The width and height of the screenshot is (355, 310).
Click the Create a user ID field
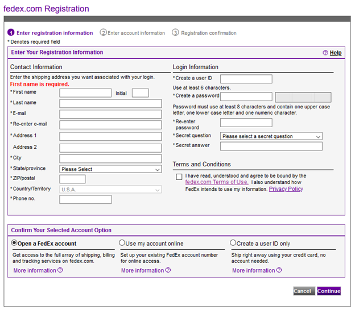246,79
